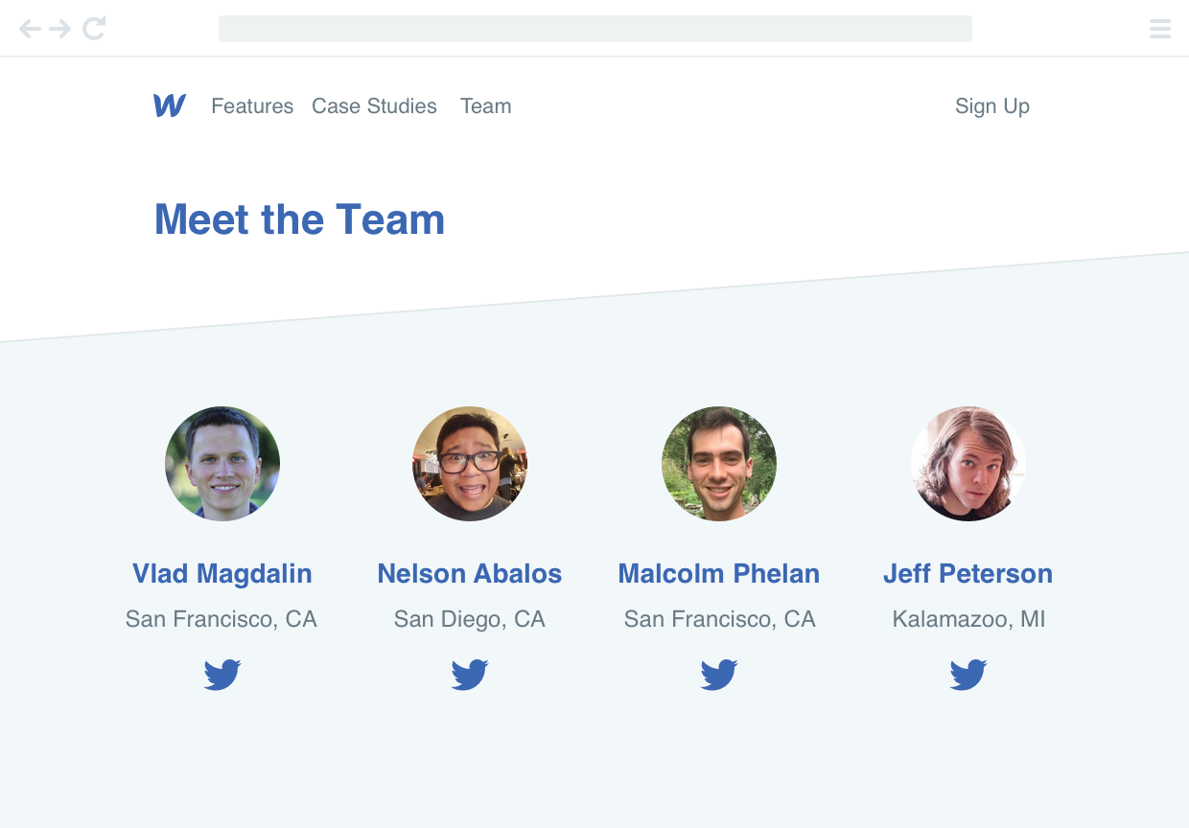The image size is (1189, 828).
Task: Open Nelson Abalos's Twitter icon
Action: coord(470,675)
